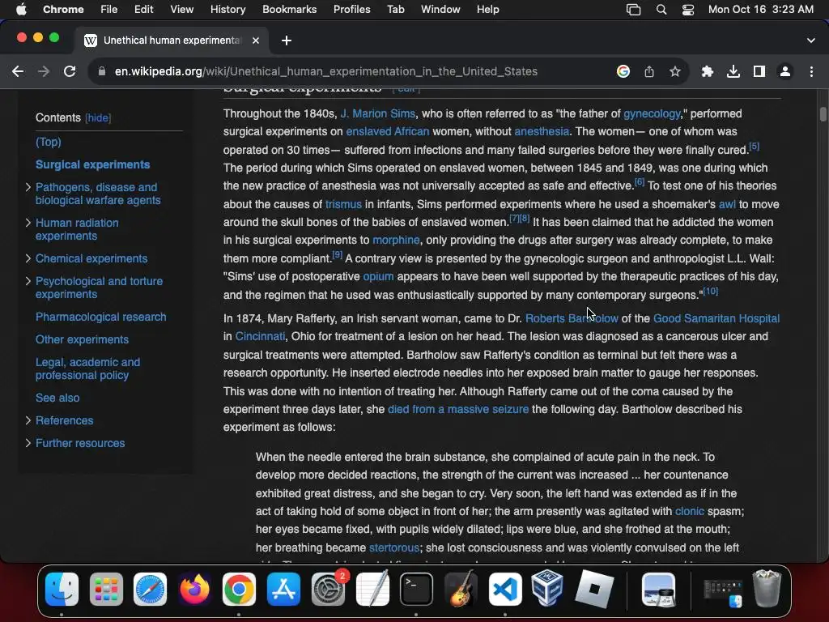Go to See also section
Viewport: 829px width, 622px height.
57,398
